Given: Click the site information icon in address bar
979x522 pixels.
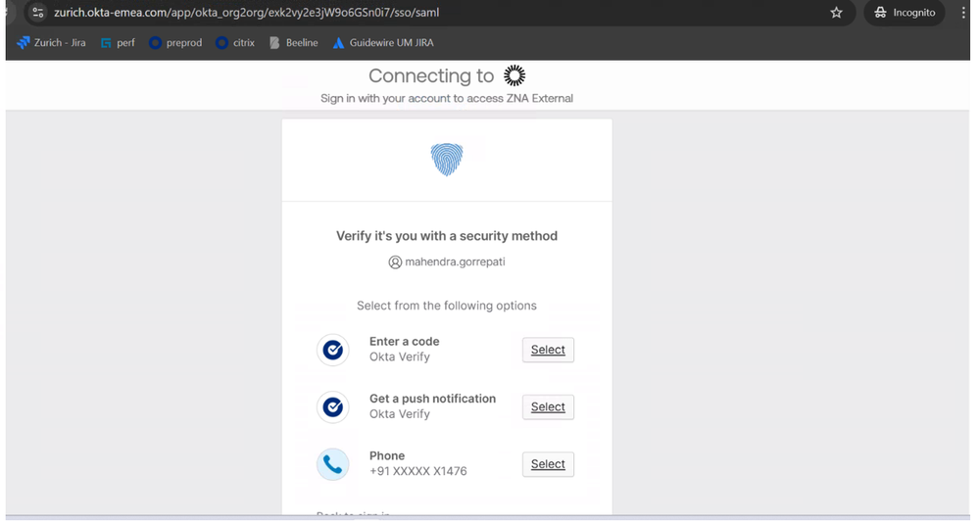Looking at the screenshot, I should (38, 13).
